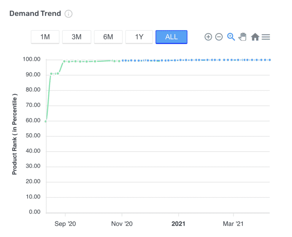
Task: Open the chart hamburger menu
Action: pyautogui.click(x=266, y=37)
